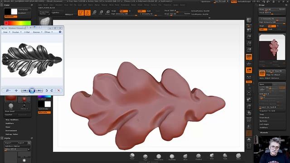Activate Edit mode button in top shelf
Viewport: 290px width, 163px height.
[81, 13]
